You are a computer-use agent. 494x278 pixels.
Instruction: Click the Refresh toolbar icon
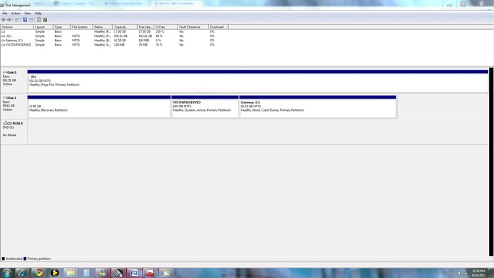point(38,20)
